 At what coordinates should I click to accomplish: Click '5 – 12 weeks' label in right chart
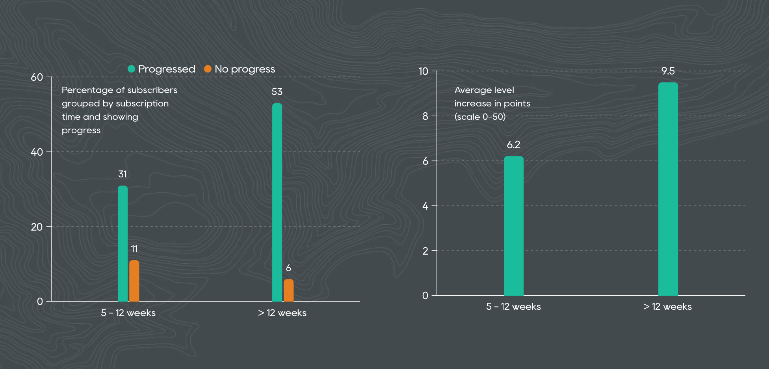[x=514, y=307]
